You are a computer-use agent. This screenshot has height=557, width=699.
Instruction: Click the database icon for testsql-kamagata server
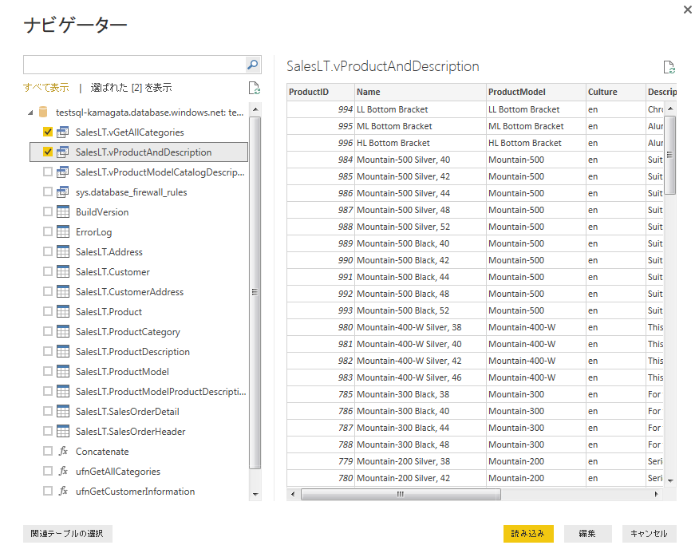point(45,113)
